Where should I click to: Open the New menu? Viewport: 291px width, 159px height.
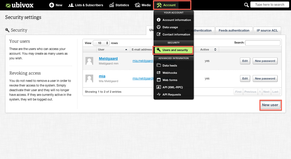pos(56,5)
